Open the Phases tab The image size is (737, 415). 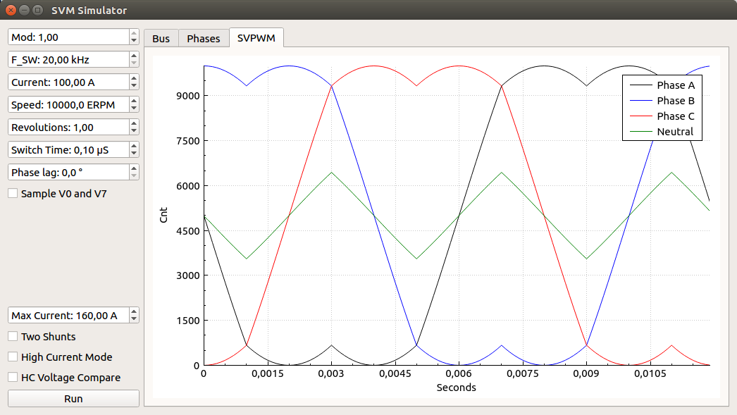pyautogui.click(x=203, y=39)
